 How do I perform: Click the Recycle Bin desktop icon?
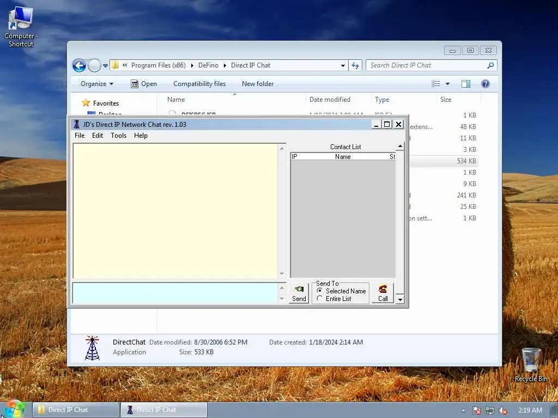click(x=531, y=364)
